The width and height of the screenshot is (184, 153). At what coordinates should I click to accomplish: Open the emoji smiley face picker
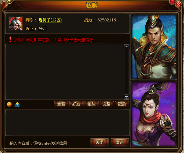(9, 104)
